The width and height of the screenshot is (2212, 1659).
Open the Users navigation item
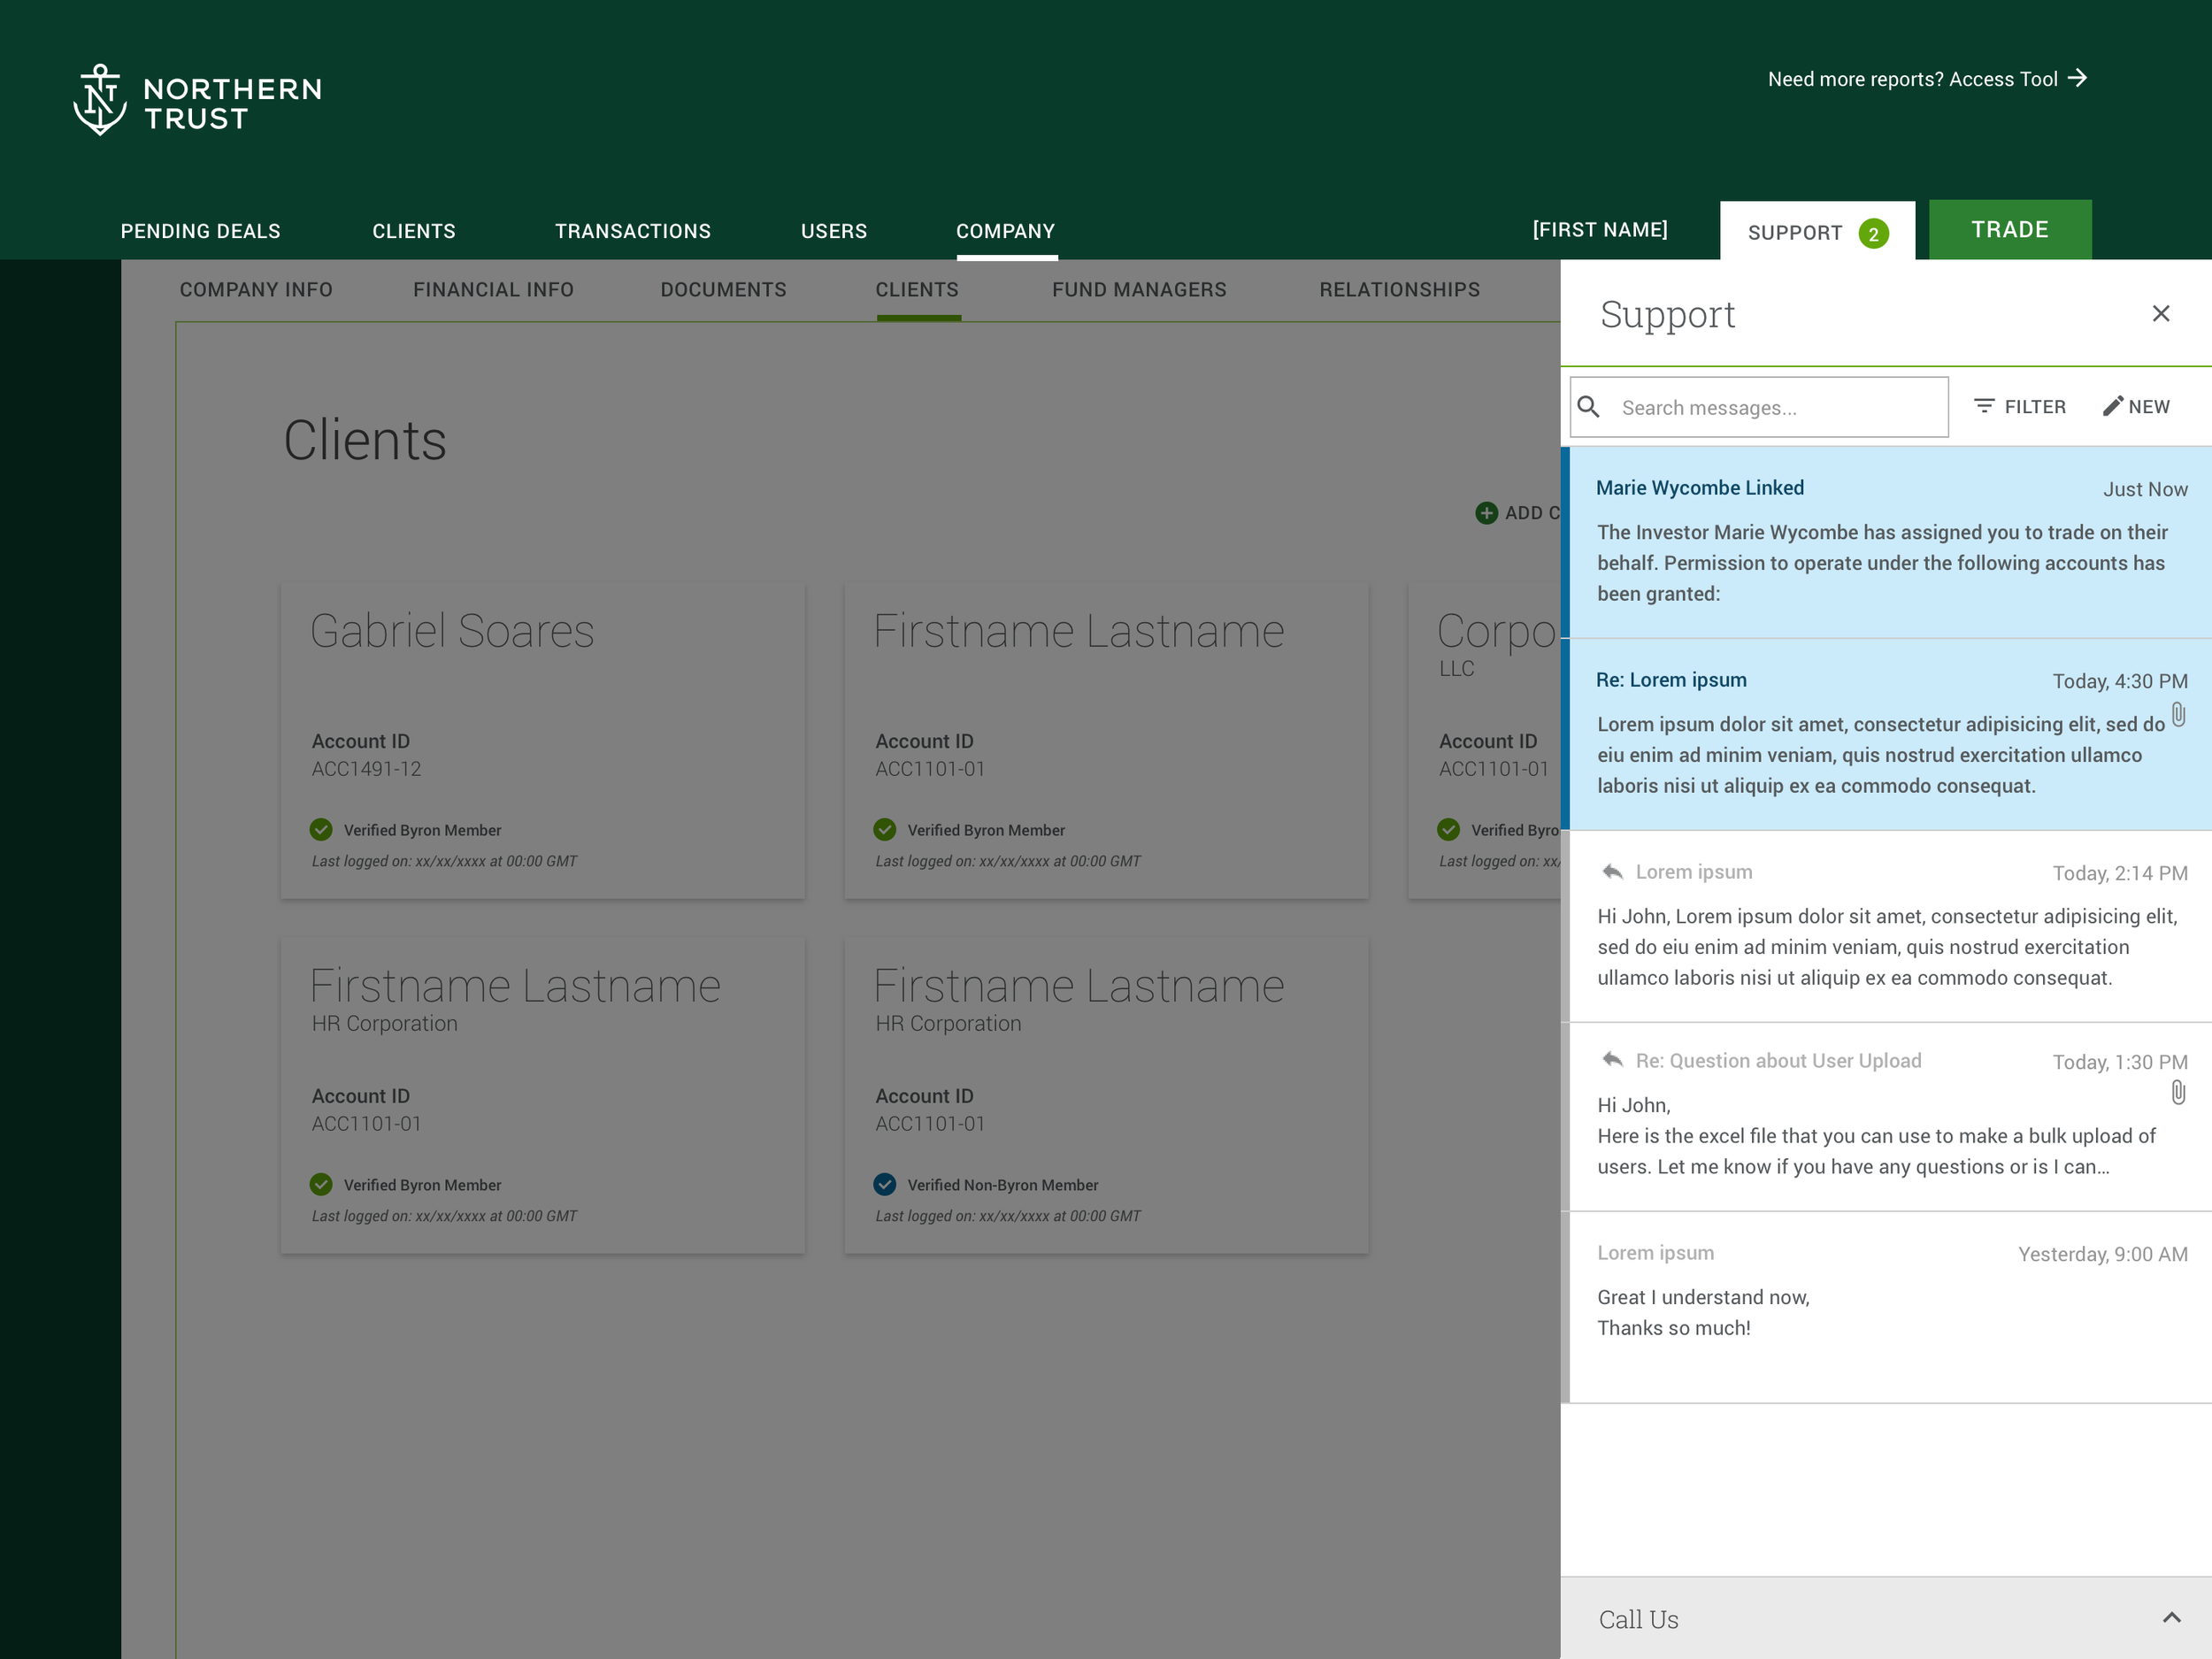[834, 231]
